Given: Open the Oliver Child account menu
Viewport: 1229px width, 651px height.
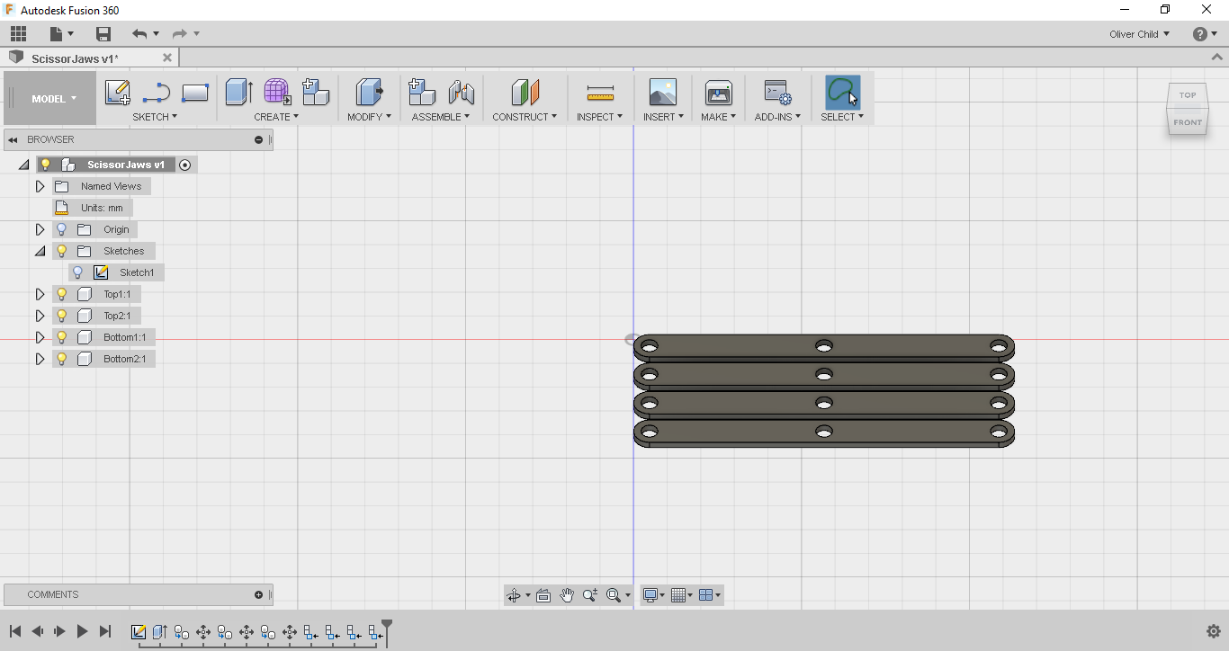Looking at the screenshot, I should (1139, 34).
